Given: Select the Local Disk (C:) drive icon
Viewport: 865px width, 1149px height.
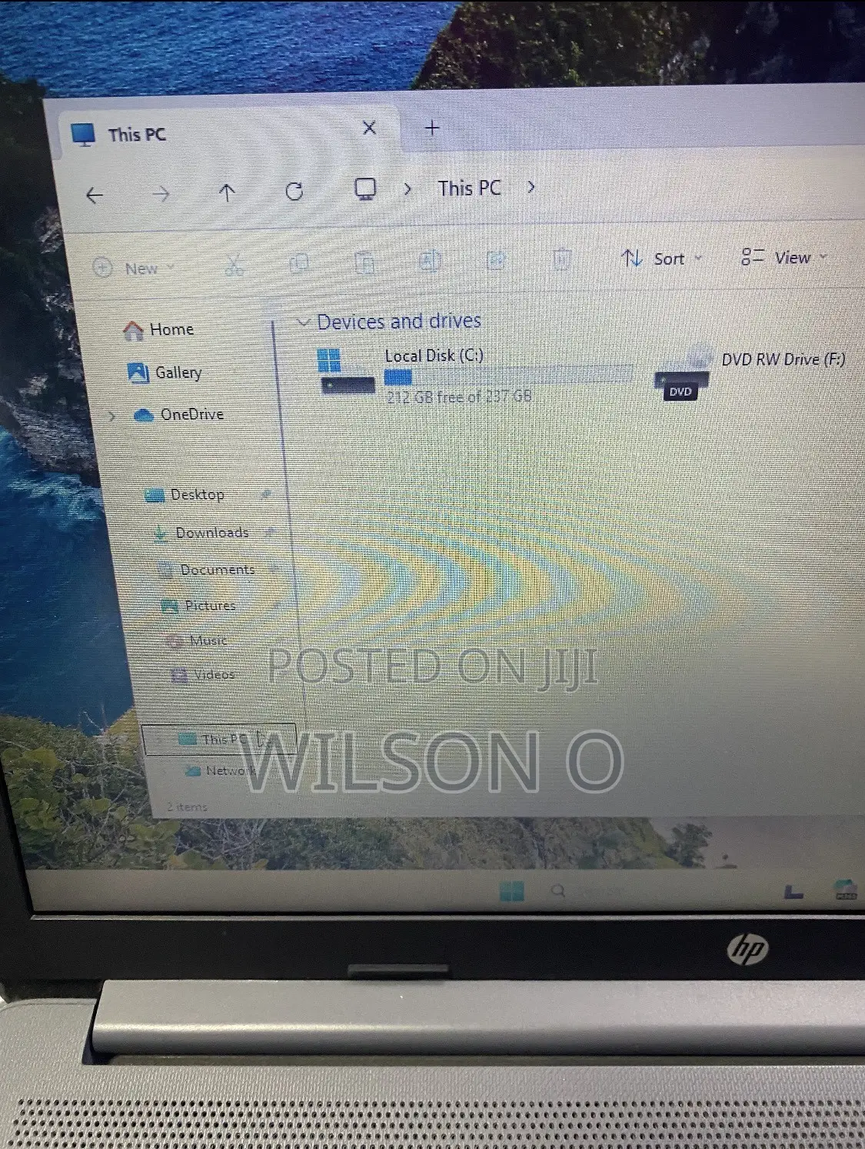Looking at the screenshot, I should click(x=345, y=371).
